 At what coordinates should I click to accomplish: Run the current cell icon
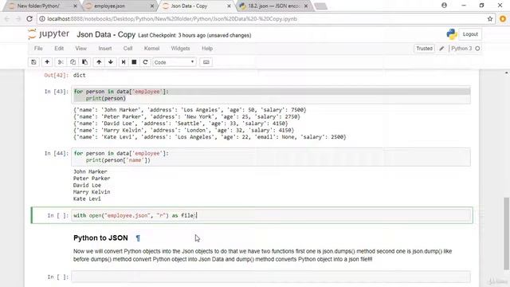point(124,62)
